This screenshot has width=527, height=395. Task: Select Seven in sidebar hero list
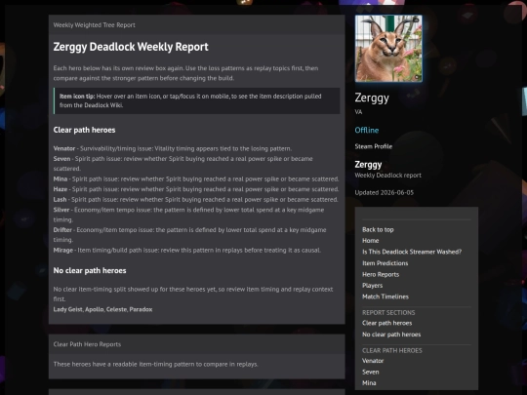pyautogui.click(x=371, y=372)
